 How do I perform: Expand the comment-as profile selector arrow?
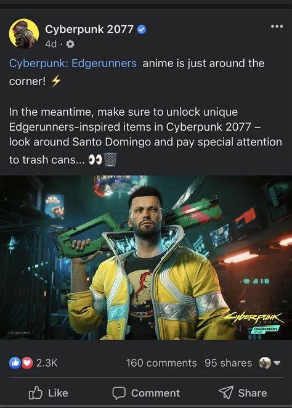point(277,363)
